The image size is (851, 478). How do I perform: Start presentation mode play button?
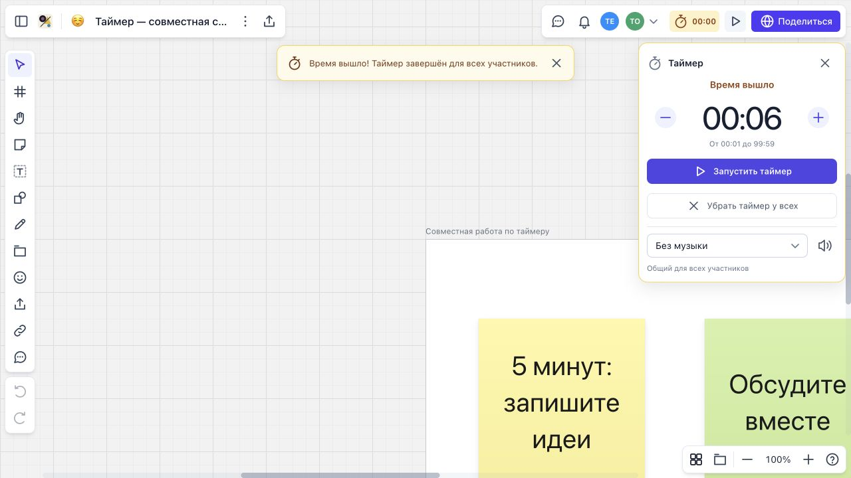(x=735, y=21)
